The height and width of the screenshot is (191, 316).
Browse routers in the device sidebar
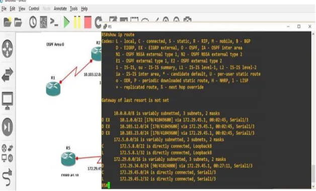click(x=8, y=49)
